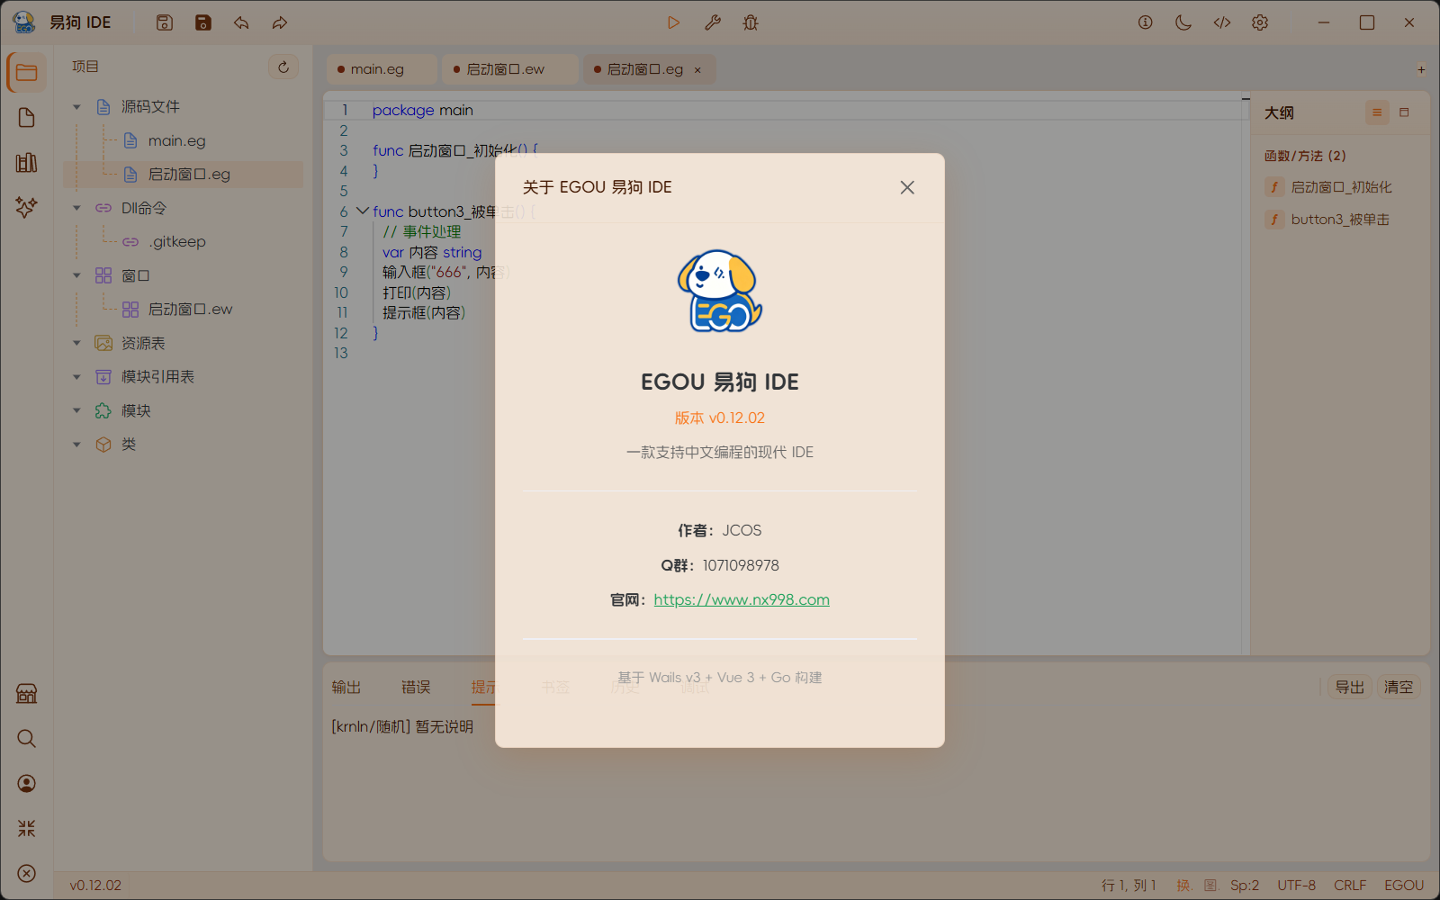Collapse the 源码文件 tree node
Image resolution: width=1440 pixels, height=900 pixels.
click(76, 107)
